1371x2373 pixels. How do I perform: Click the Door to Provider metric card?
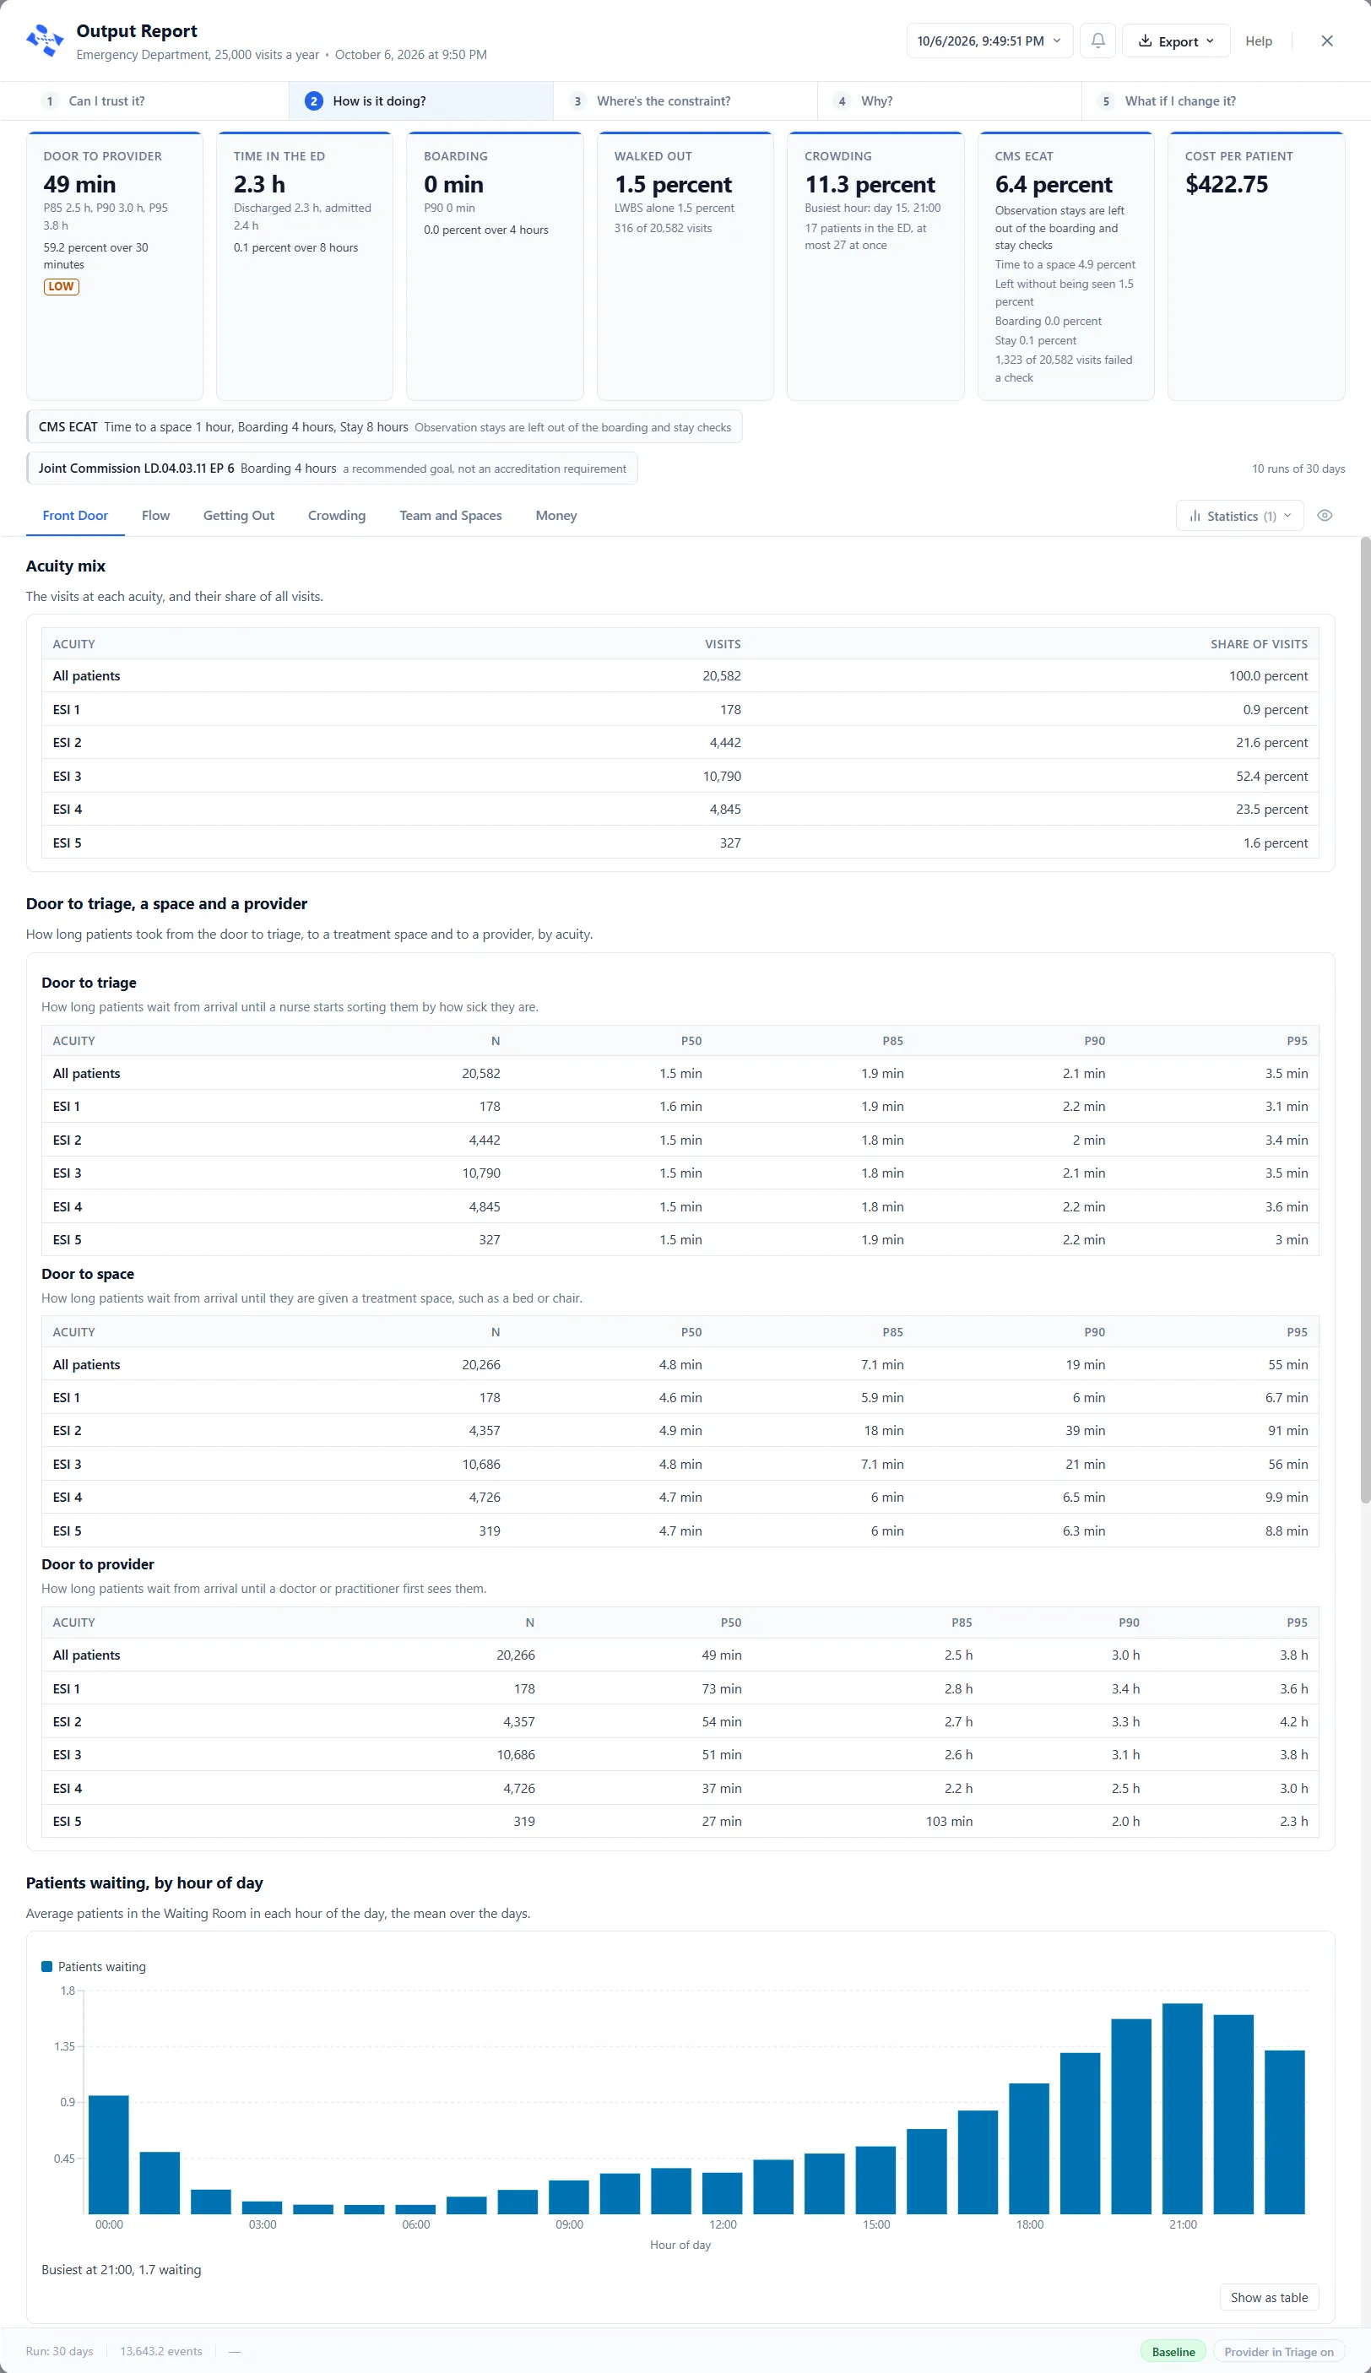coord(115,267)
